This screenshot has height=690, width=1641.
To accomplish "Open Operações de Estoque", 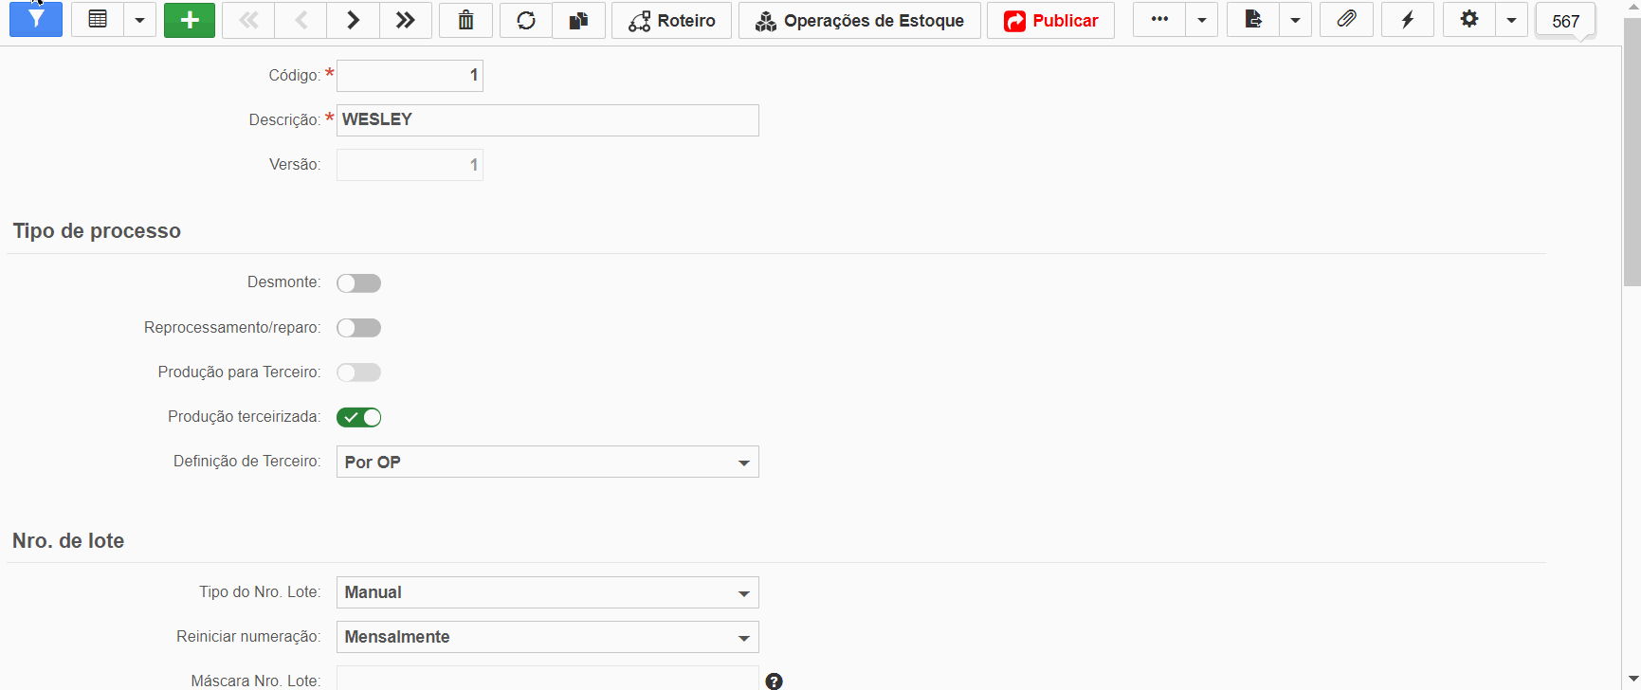I will pos(860,20).
